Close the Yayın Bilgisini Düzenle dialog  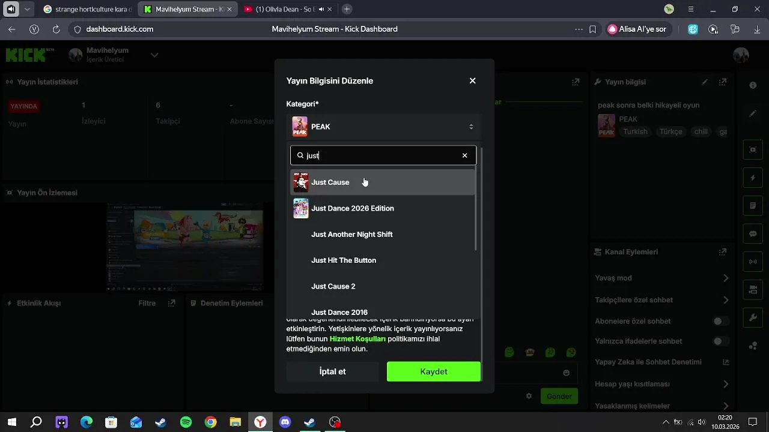coord(472,80)
